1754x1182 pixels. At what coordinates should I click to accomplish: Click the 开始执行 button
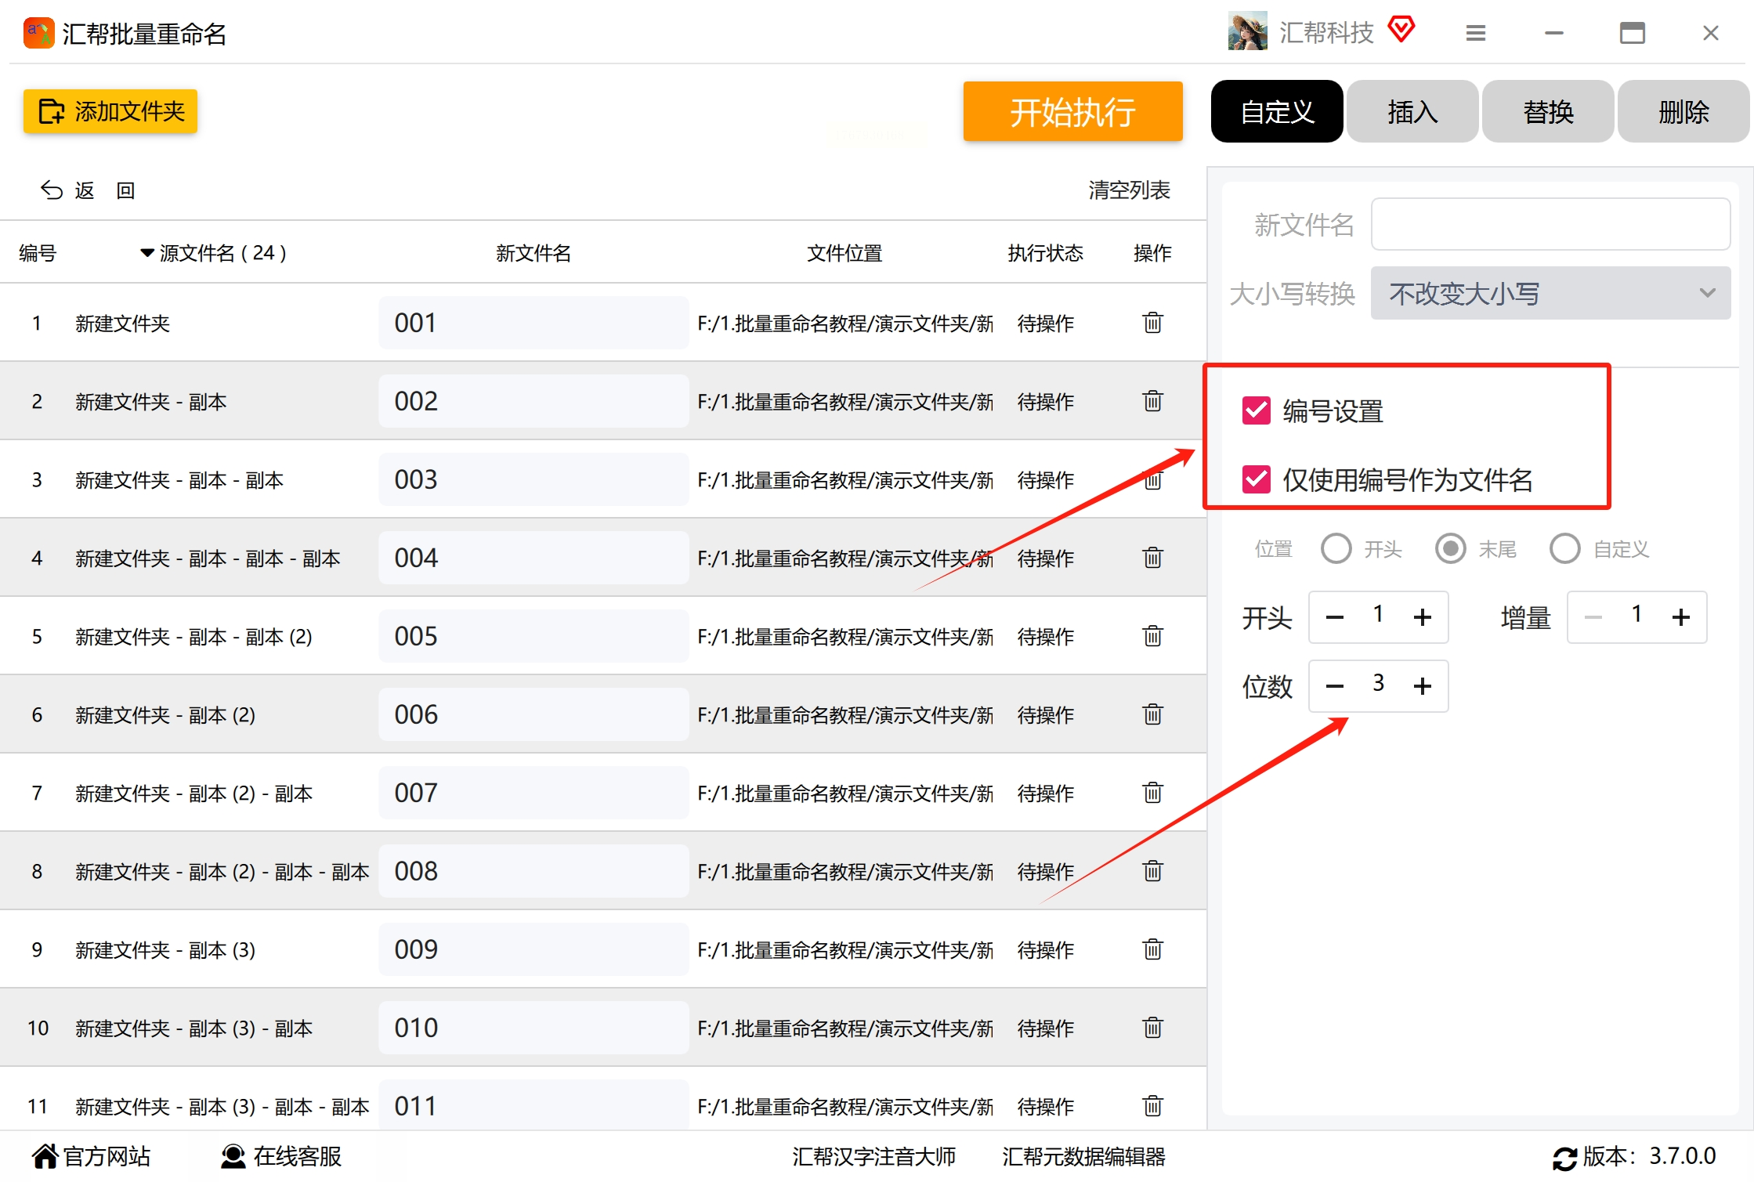1072,111
